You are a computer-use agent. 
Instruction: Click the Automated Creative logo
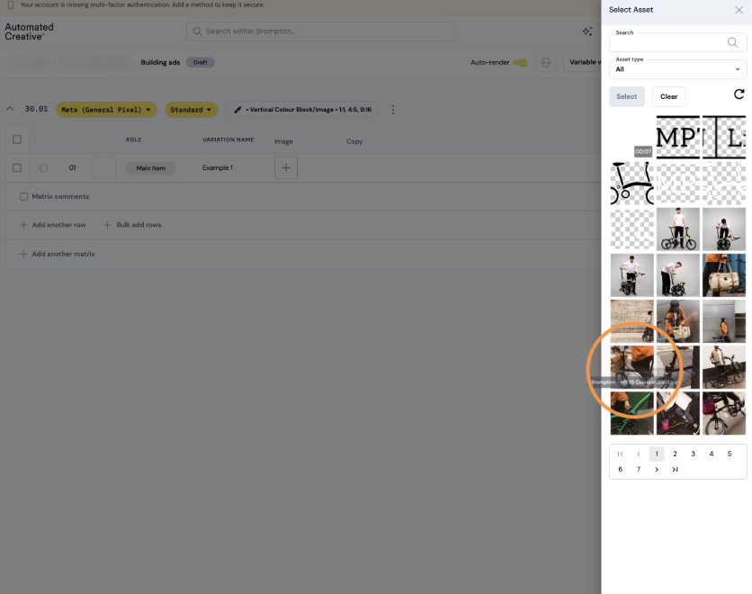[29, 31]
